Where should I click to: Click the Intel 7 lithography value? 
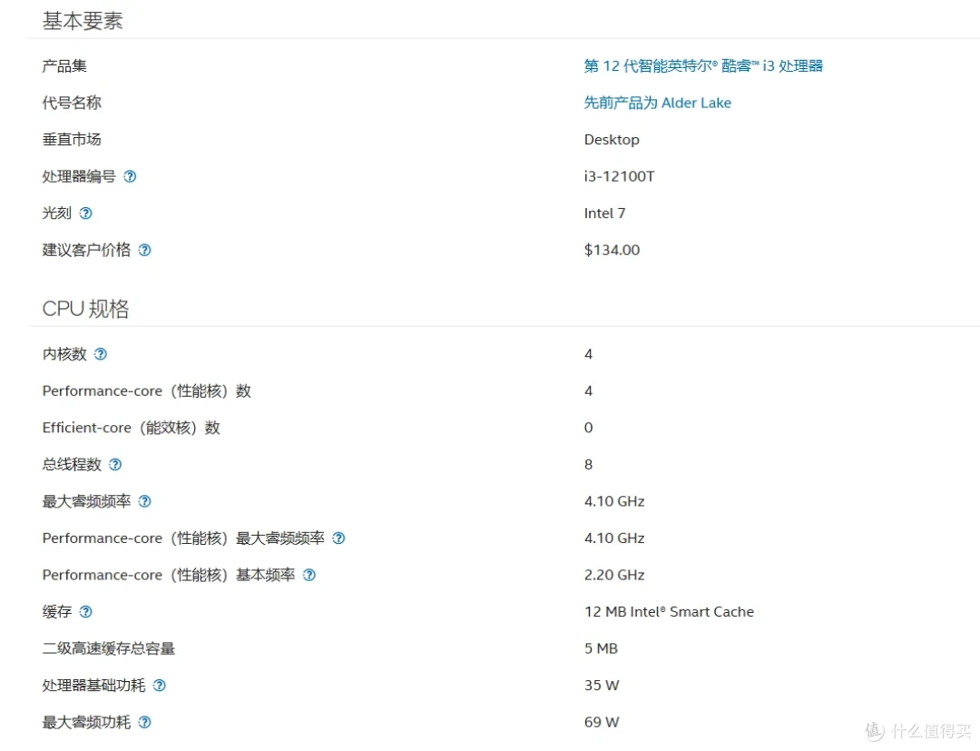[x=604, y=213]
